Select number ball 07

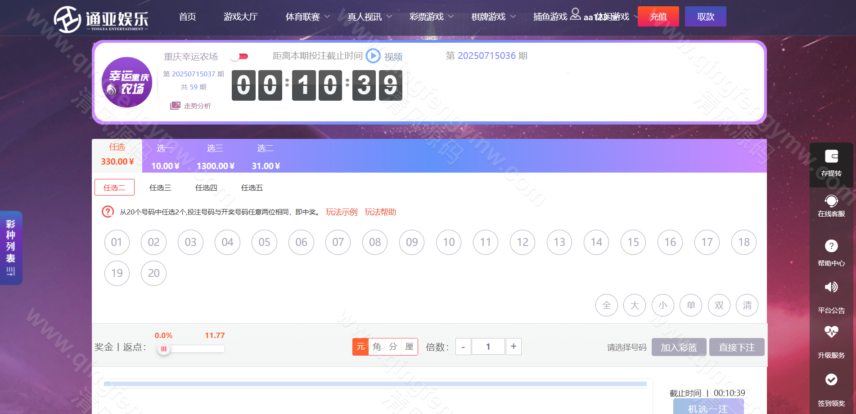point(338,242)
